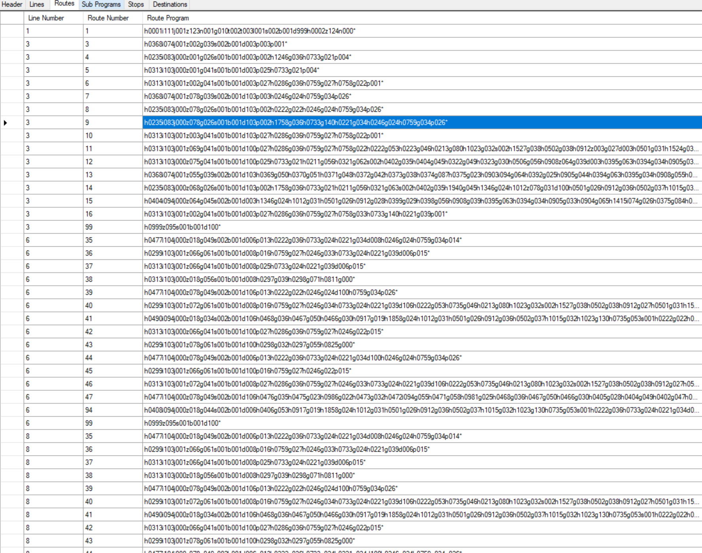The image size is (702, 553).
Task: Select route program of line 6 route 42
Action: click(422, 332)
